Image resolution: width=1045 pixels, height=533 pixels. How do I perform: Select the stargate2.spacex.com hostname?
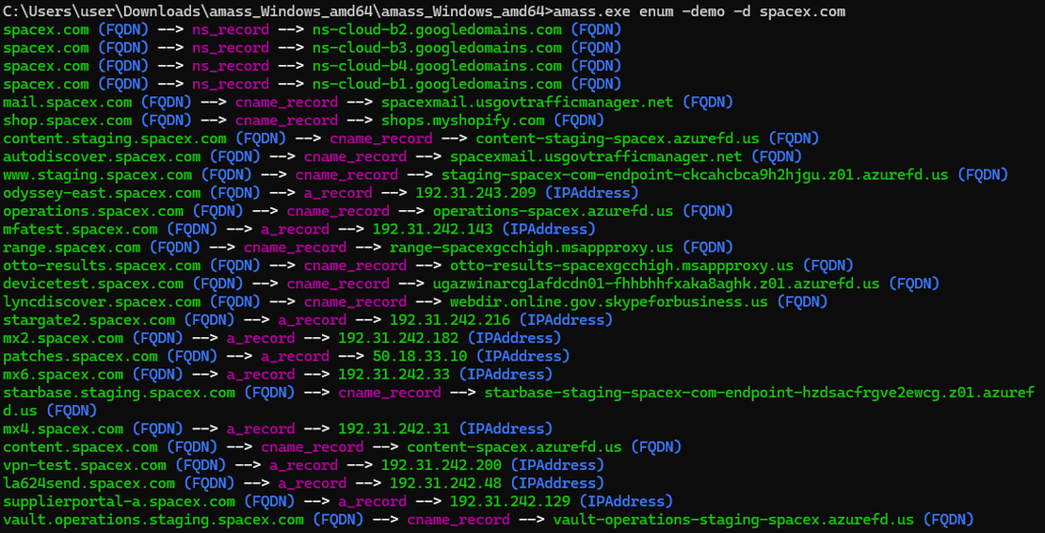tap(88, 320)
